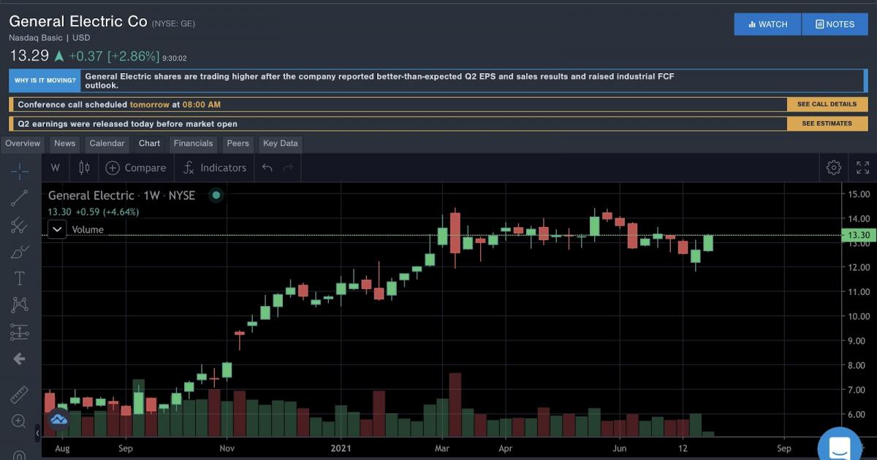Click the back arrow in left toolbar
This screenshot has height=460, width=877.
tap(20, 359)
